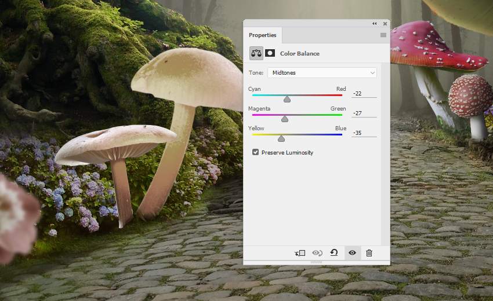Click the panel resize grip at bottom
This screenshot has width=493, height=301.
[x=316, y=262]
